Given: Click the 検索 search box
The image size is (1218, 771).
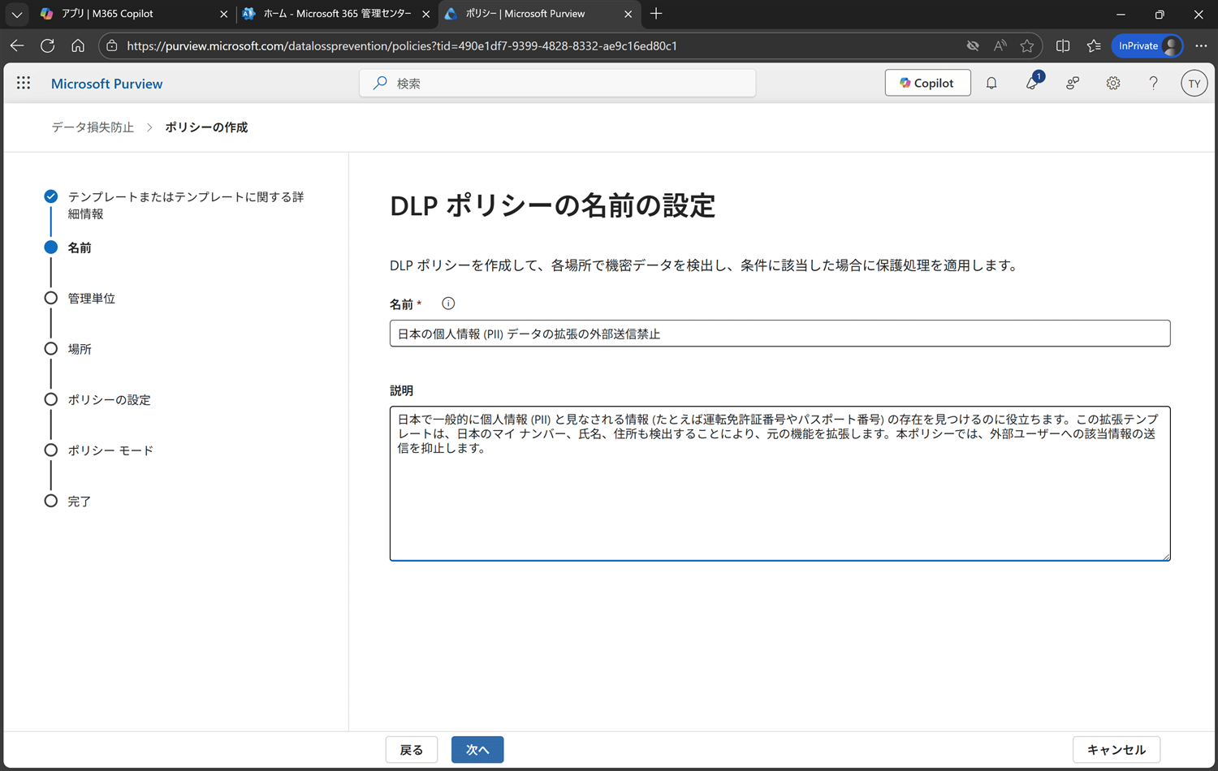Looking at the screenshot, I should point(558,83).
